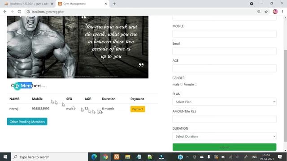Open Other Pending Members
This screenshot has width=287, height=161.
pos(27,122)
